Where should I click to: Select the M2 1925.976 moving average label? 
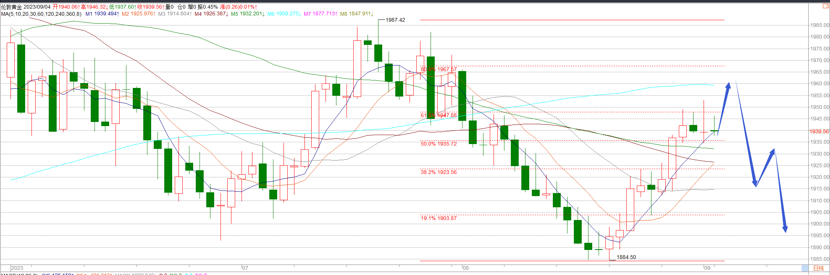click(139, 14)
